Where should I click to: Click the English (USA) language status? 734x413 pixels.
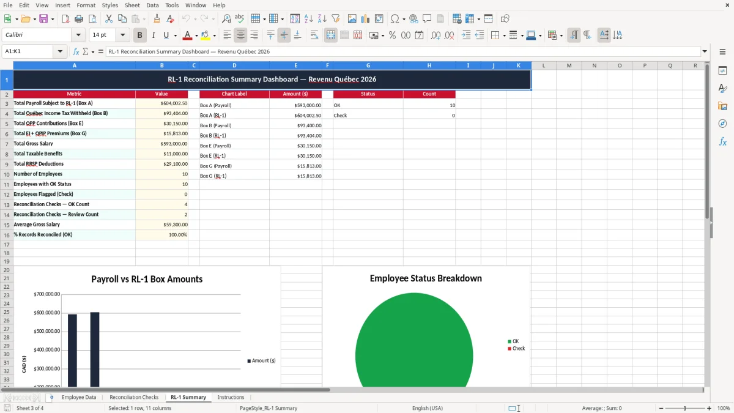tap(428, 408)
